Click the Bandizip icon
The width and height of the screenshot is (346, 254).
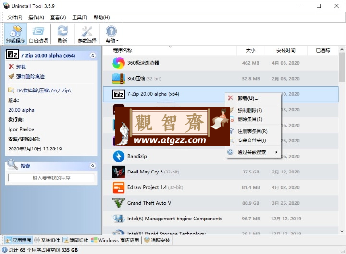click(x=119, y=156)
